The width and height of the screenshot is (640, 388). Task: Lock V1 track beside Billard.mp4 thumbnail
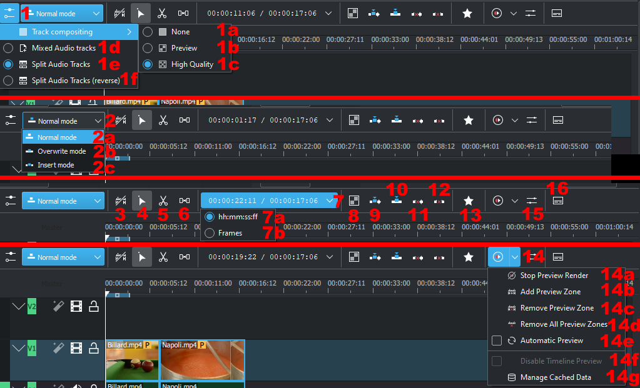94,347
